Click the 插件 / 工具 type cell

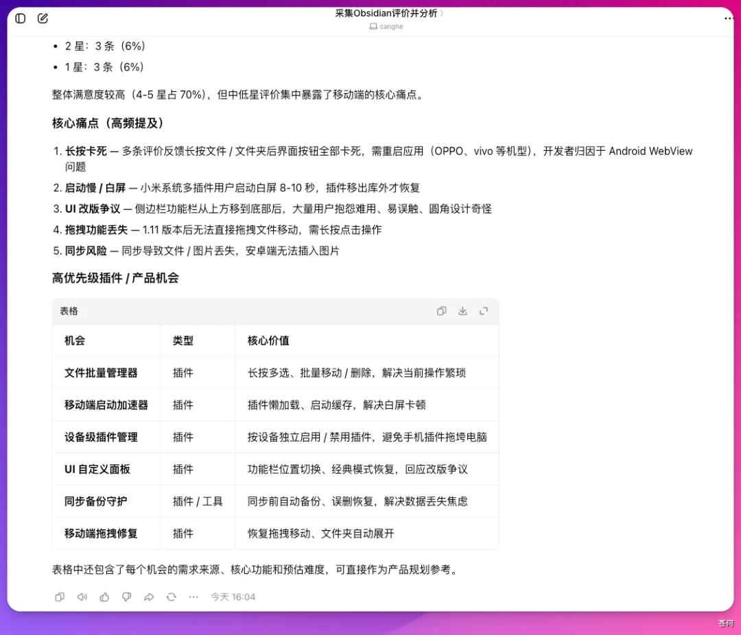click(198, 501)
